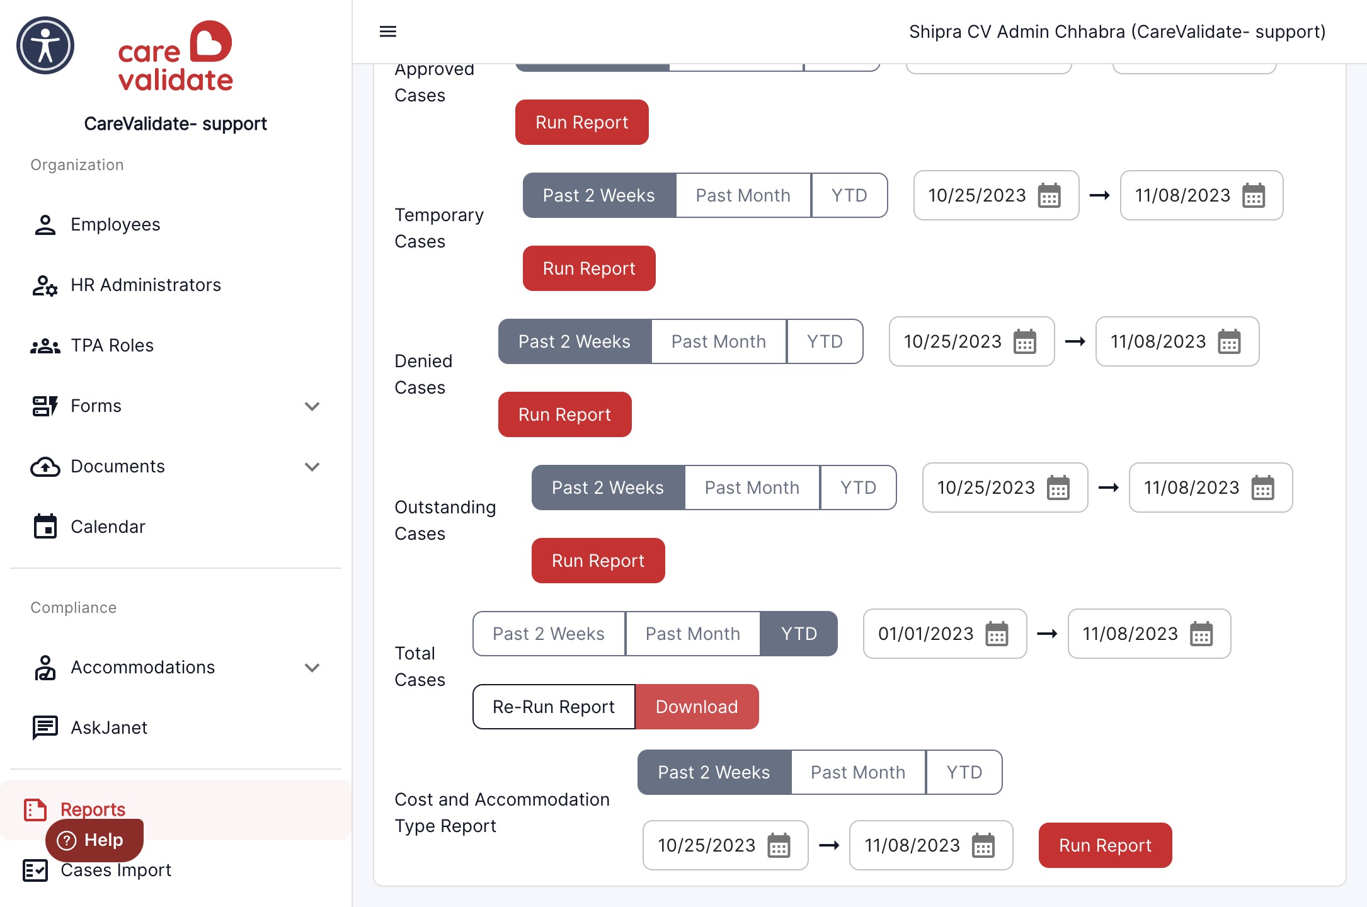Open calendar picker for Outstanding Cases end date

tap(1262, 488)
